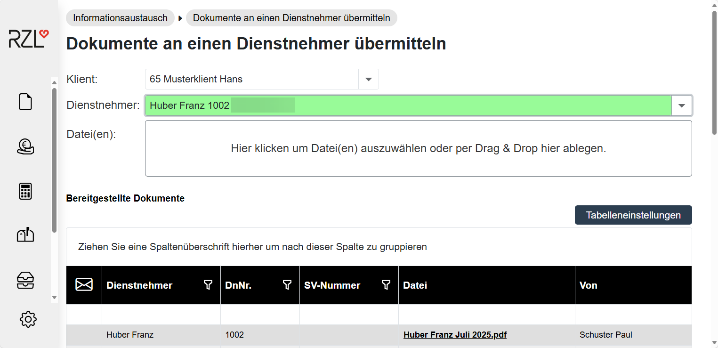This screenshot has height=348, width=718.
Task: Open the Huber Franz Juli 2025.pdf link
Action: [455, 335]
